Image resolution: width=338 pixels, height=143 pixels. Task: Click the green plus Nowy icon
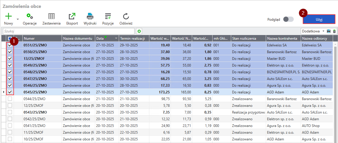9,16
